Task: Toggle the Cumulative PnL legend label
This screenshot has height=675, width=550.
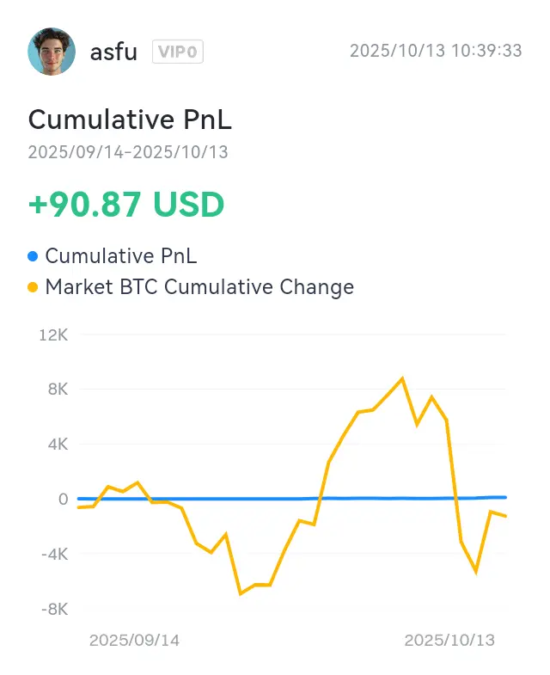Action: tap(121, 255)
